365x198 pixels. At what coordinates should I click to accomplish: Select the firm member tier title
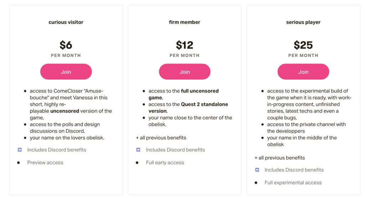(185, 22)
